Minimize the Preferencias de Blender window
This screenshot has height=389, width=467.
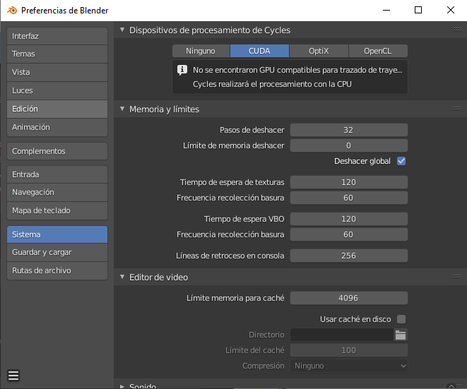(386, 10)
